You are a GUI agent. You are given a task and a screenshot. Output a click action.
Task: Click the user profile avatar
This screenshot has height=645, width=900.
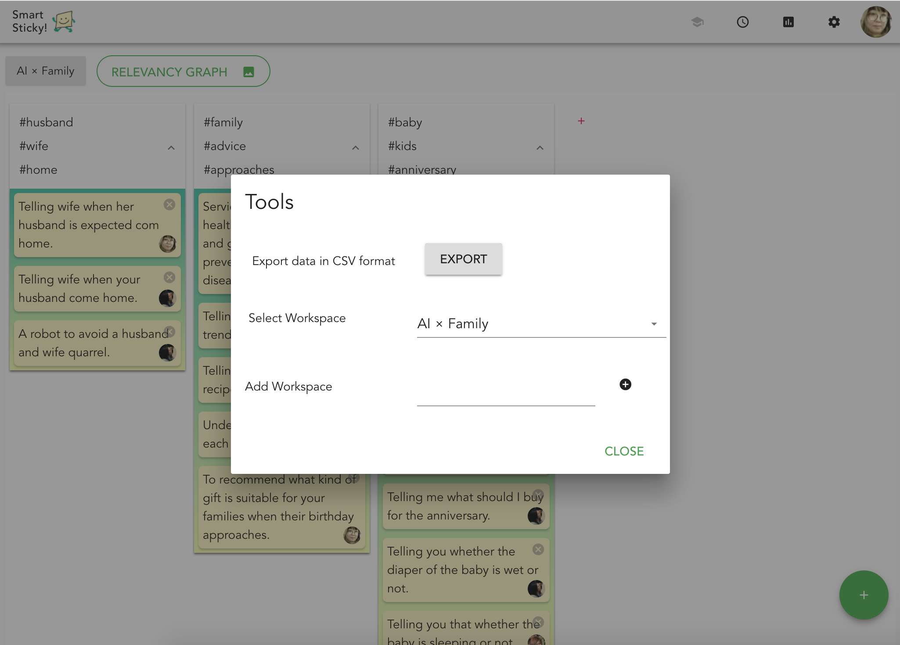point(876,22)
